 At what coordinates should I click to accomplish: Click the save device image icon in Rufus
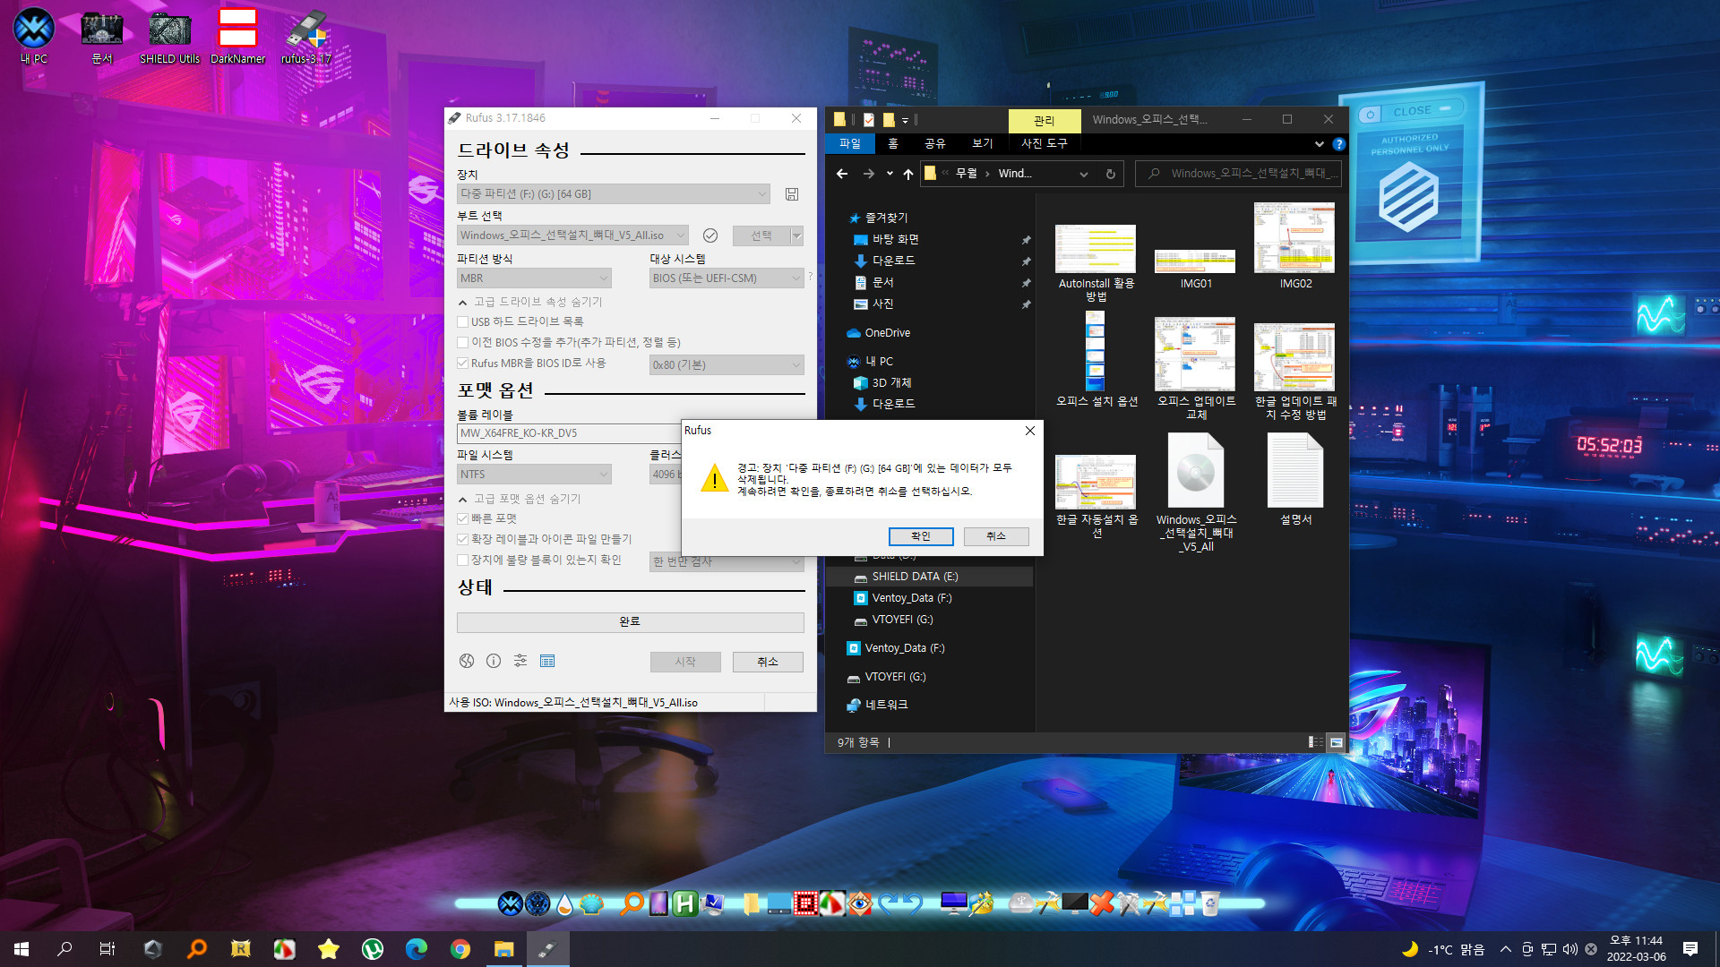pyautogui.click(x=792, y=194)
